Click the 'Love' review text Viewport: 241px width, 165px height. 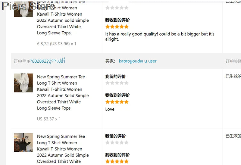tap(110, 109)
